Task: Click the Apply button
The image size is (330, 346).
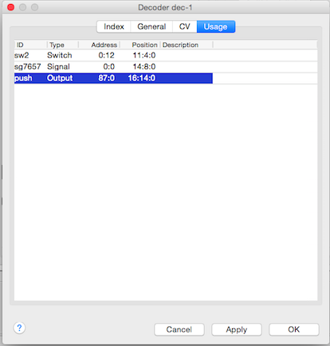Action: tap(237, 329)
